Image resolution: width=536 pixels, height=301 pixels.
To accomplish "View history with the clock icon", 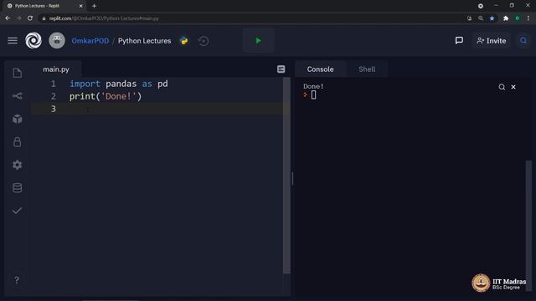I will coord(204,41).
